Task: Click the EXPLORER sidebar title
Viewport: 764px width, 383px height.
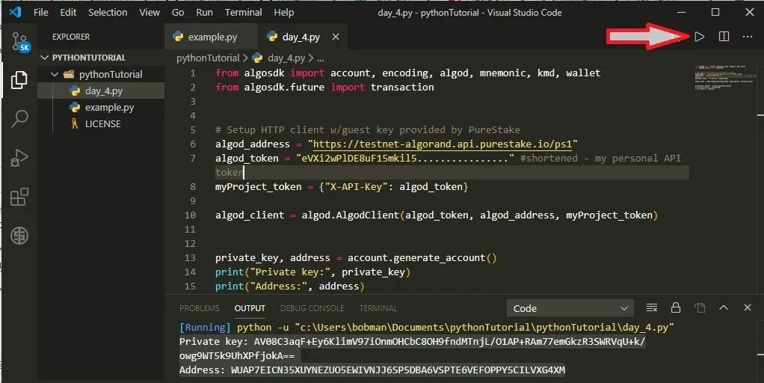Action: (x=71, y=37)
